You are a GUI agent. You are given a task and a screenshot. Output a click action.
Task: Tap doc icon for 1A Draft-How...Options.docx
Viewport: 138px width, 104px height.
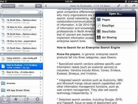point(3,21)
